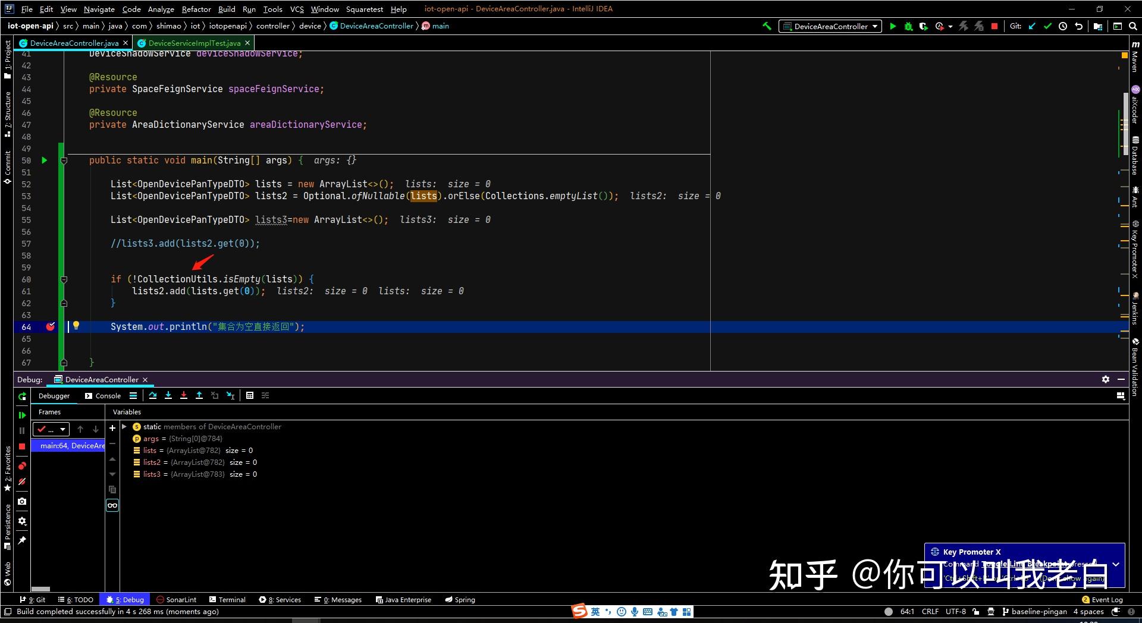Start debugging with the green bug icon
The image size is (1142, 623).
click(x=908, y=26)
